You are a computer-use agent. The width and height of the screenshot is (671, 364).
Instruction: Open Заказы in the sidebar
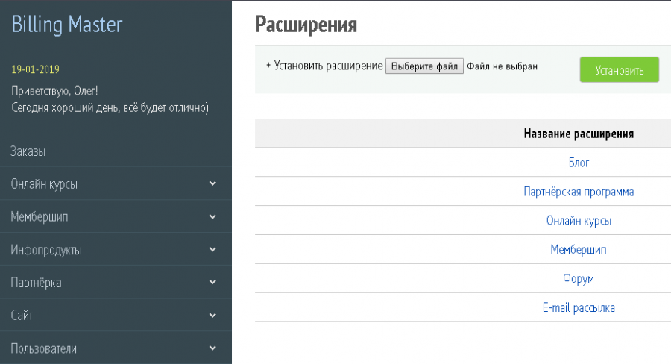pos(28,151)
